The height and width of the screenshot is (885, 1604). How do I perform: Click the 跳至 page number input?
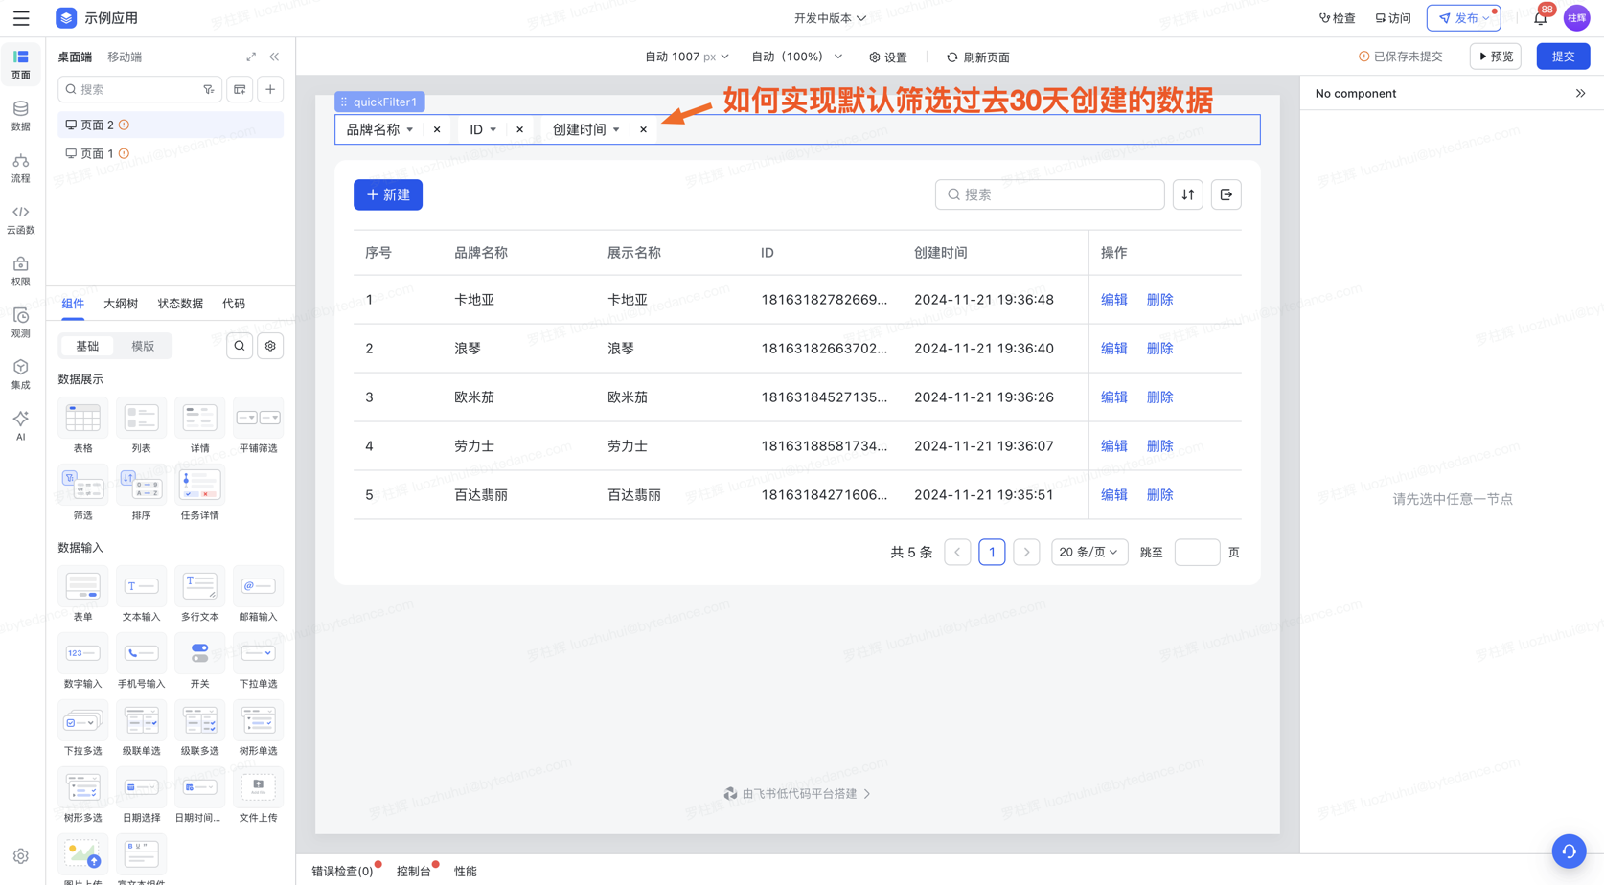click(1197, 552)
